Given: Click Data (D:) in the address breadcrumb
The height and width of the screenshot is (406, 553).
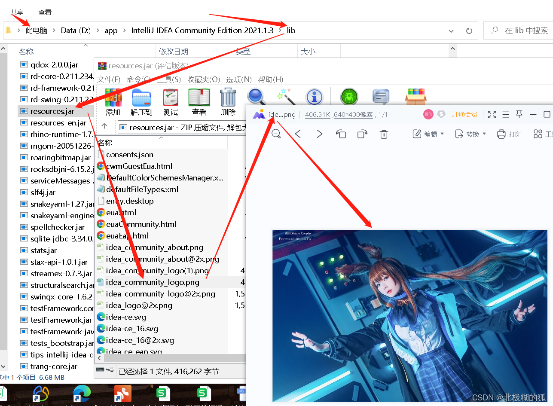Looking at the screenshot, I should pos(76,31).
